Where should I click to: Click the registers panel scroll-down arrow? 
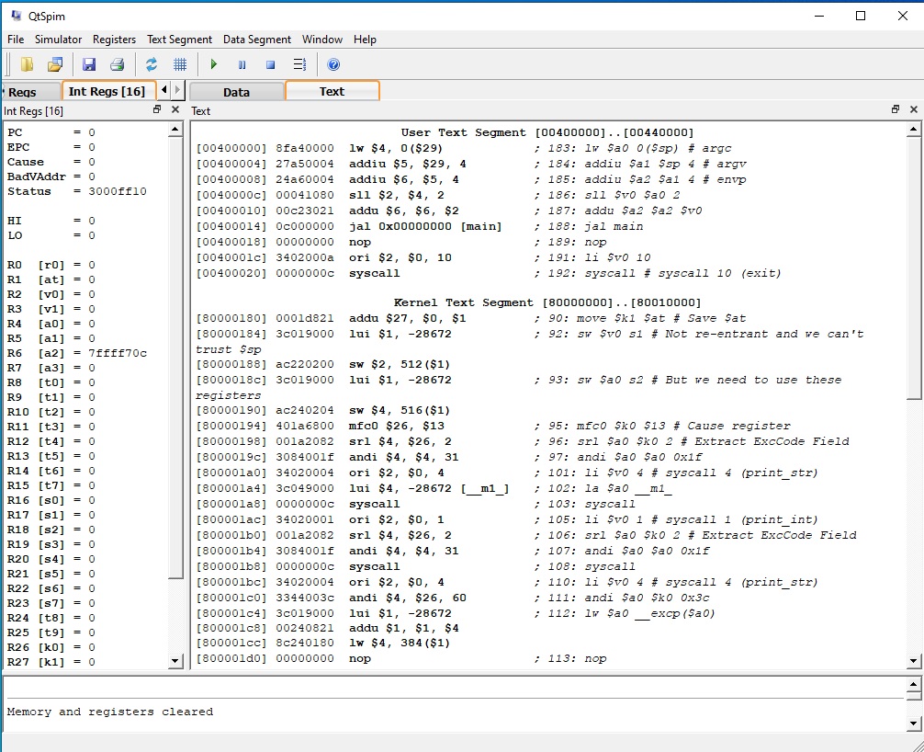coord(175,661)
